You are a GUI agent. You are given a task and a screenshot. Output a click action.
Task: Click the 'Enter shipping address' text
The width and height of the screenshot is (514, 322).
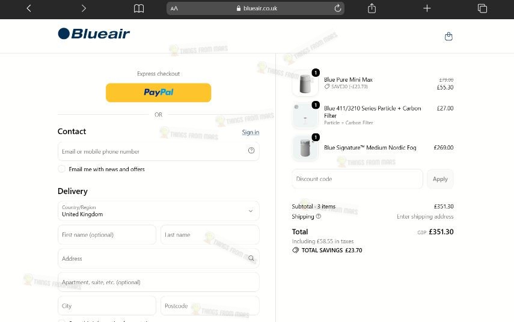pyautogui.click(x=425, y=216)
